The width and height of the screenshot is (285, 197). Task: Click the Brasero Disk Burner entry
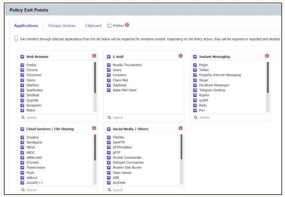point(127,168)
